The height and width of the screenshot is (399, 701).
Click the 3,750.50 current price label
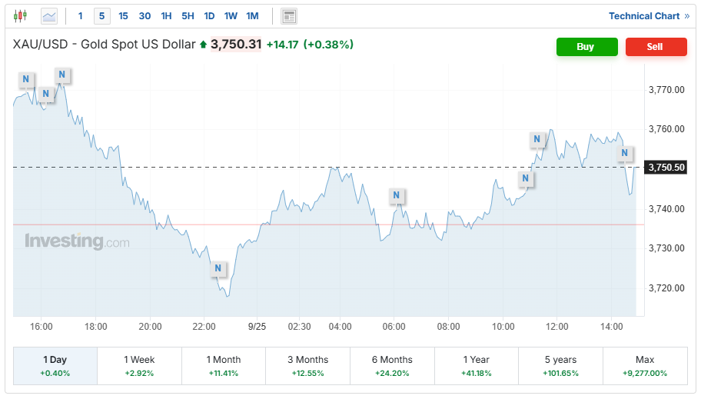point(666,167)
